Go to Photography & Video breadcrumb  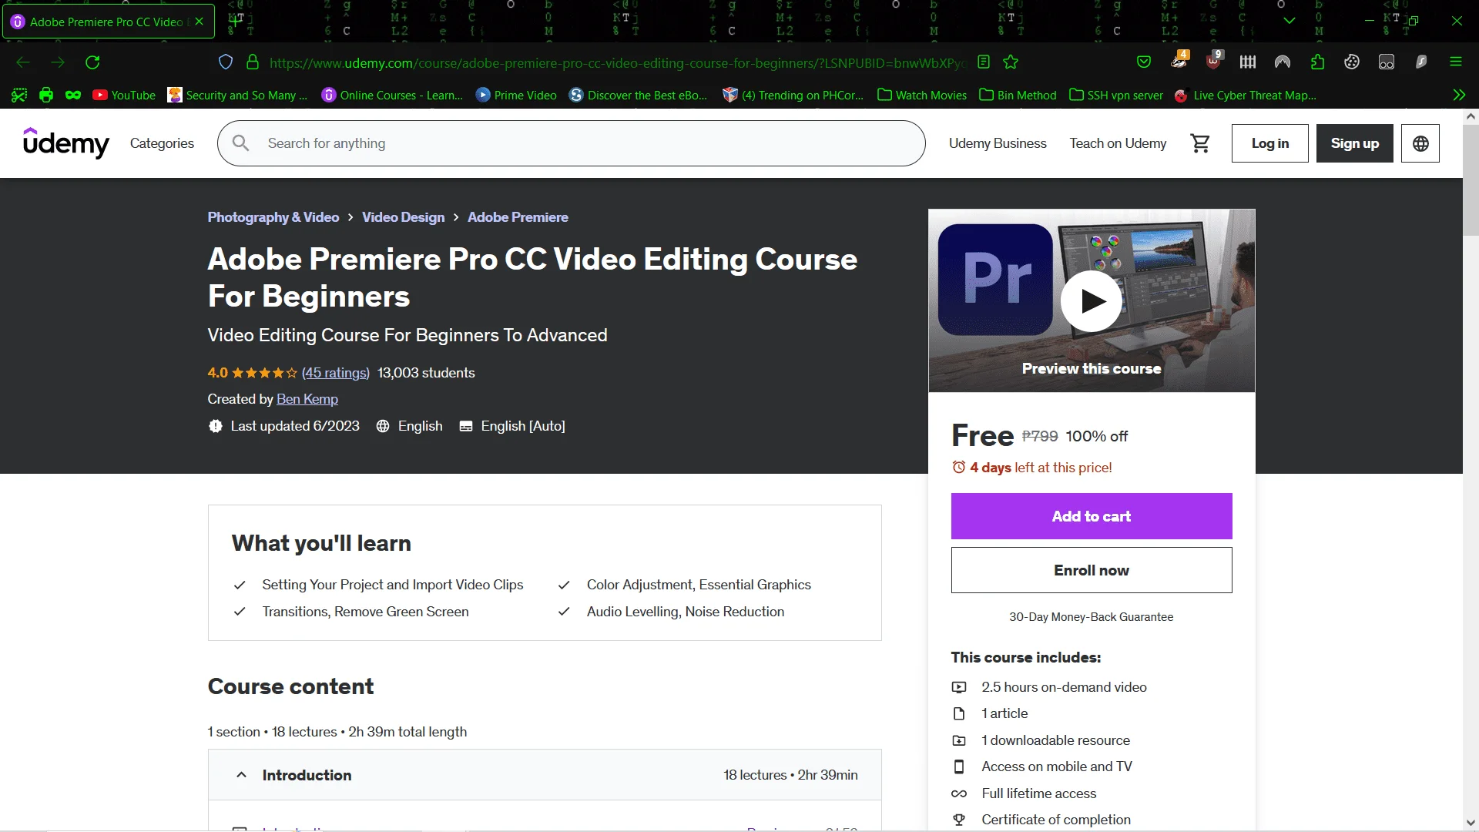[x=273, y=217]
